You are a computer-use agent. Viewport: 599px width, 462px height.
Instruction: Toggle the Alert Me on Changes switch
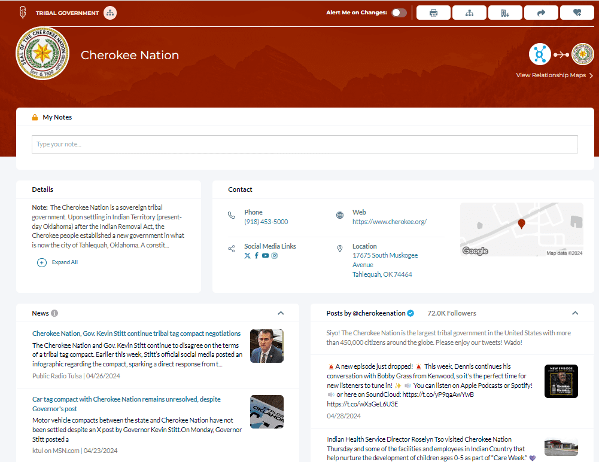(399, 13)
